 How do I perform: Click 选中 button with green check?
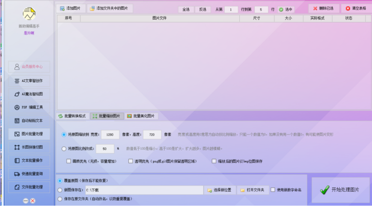pos(286,9)
